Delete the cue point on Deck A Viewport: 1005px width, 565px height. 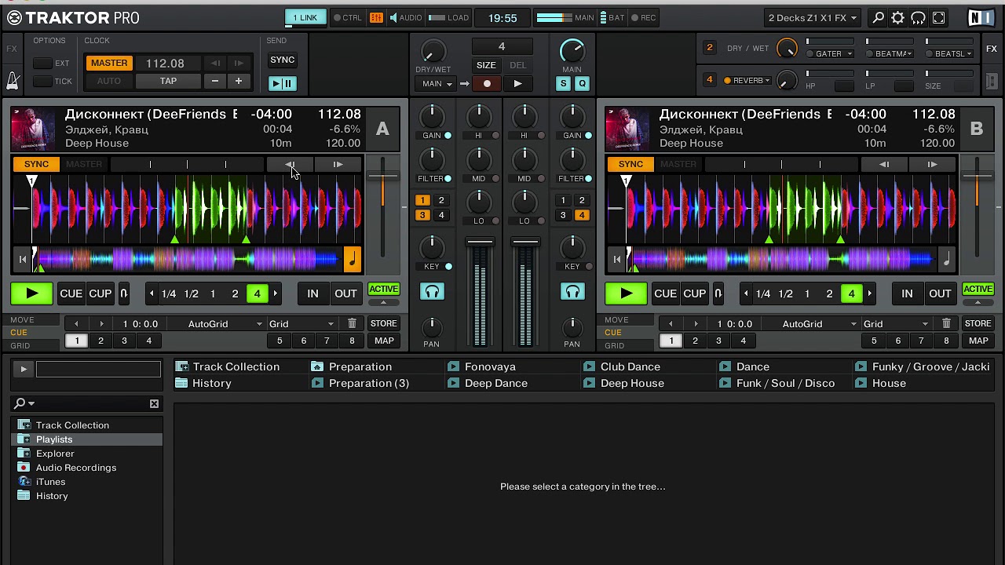(352, 323)
